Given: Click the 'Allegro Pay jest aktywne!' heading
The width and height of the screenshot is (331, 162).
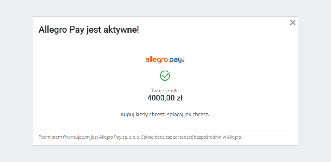Looking at the screenshot, I should (x=89, y=30).
